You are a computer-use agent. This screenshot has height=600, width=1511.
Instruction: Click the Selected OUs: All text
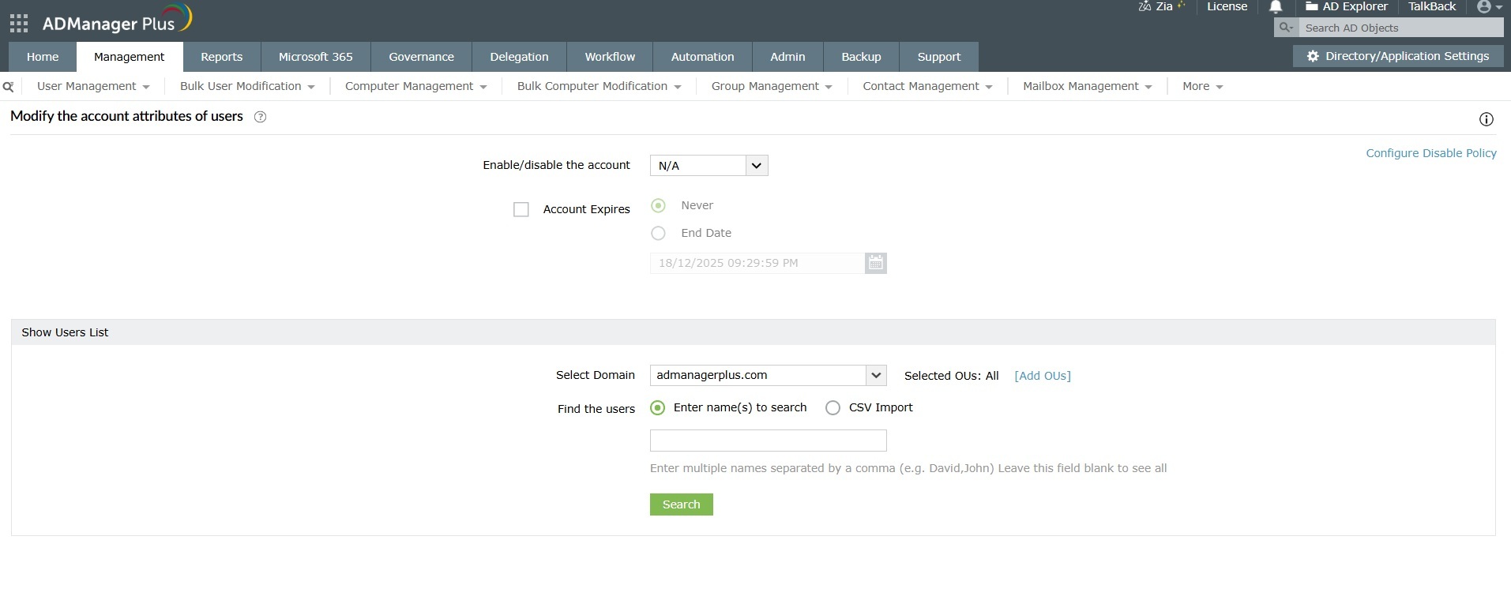[x=951, y=376]
